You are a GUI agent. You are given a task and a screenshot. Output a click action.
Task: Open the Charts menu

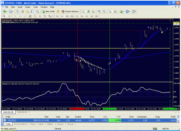coord(28,7)
